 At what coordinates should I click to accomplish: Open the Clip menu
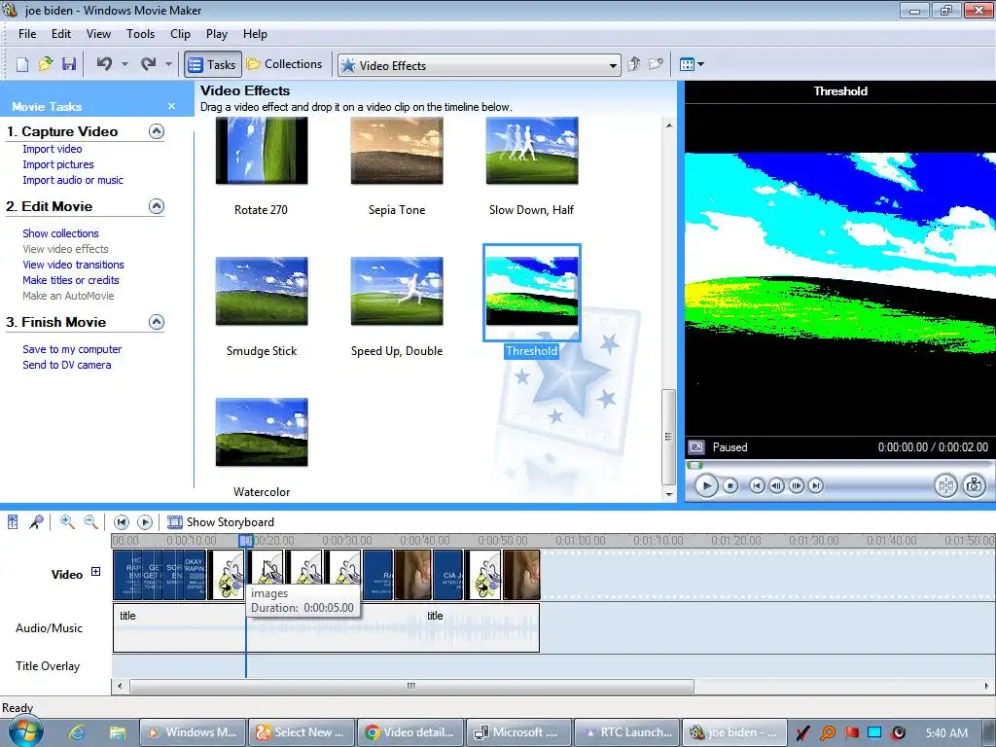coord(180,34)
